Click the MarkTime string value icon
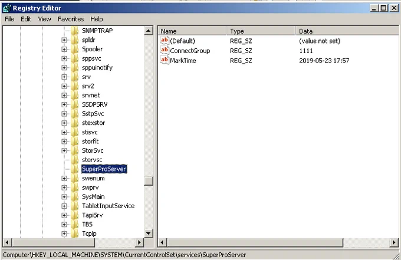This screenshot has width=401, height=260. point(165,60)
